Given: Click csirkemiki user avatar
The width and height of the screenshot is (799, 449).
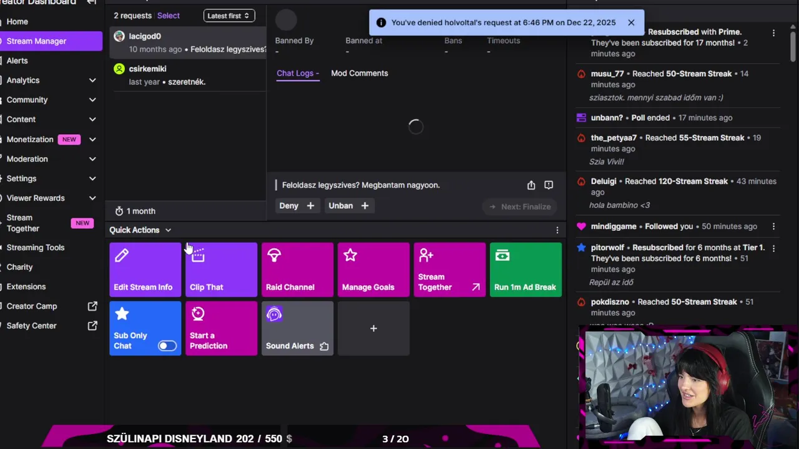Looking at the screenshot, I should click(x=119, y=69).
